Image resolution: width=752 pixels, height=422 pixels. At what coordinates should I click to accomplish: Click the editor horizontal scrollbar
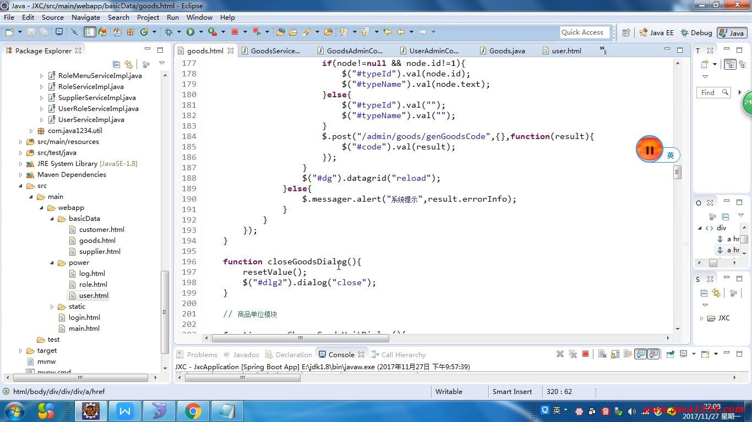pos(301,338)
